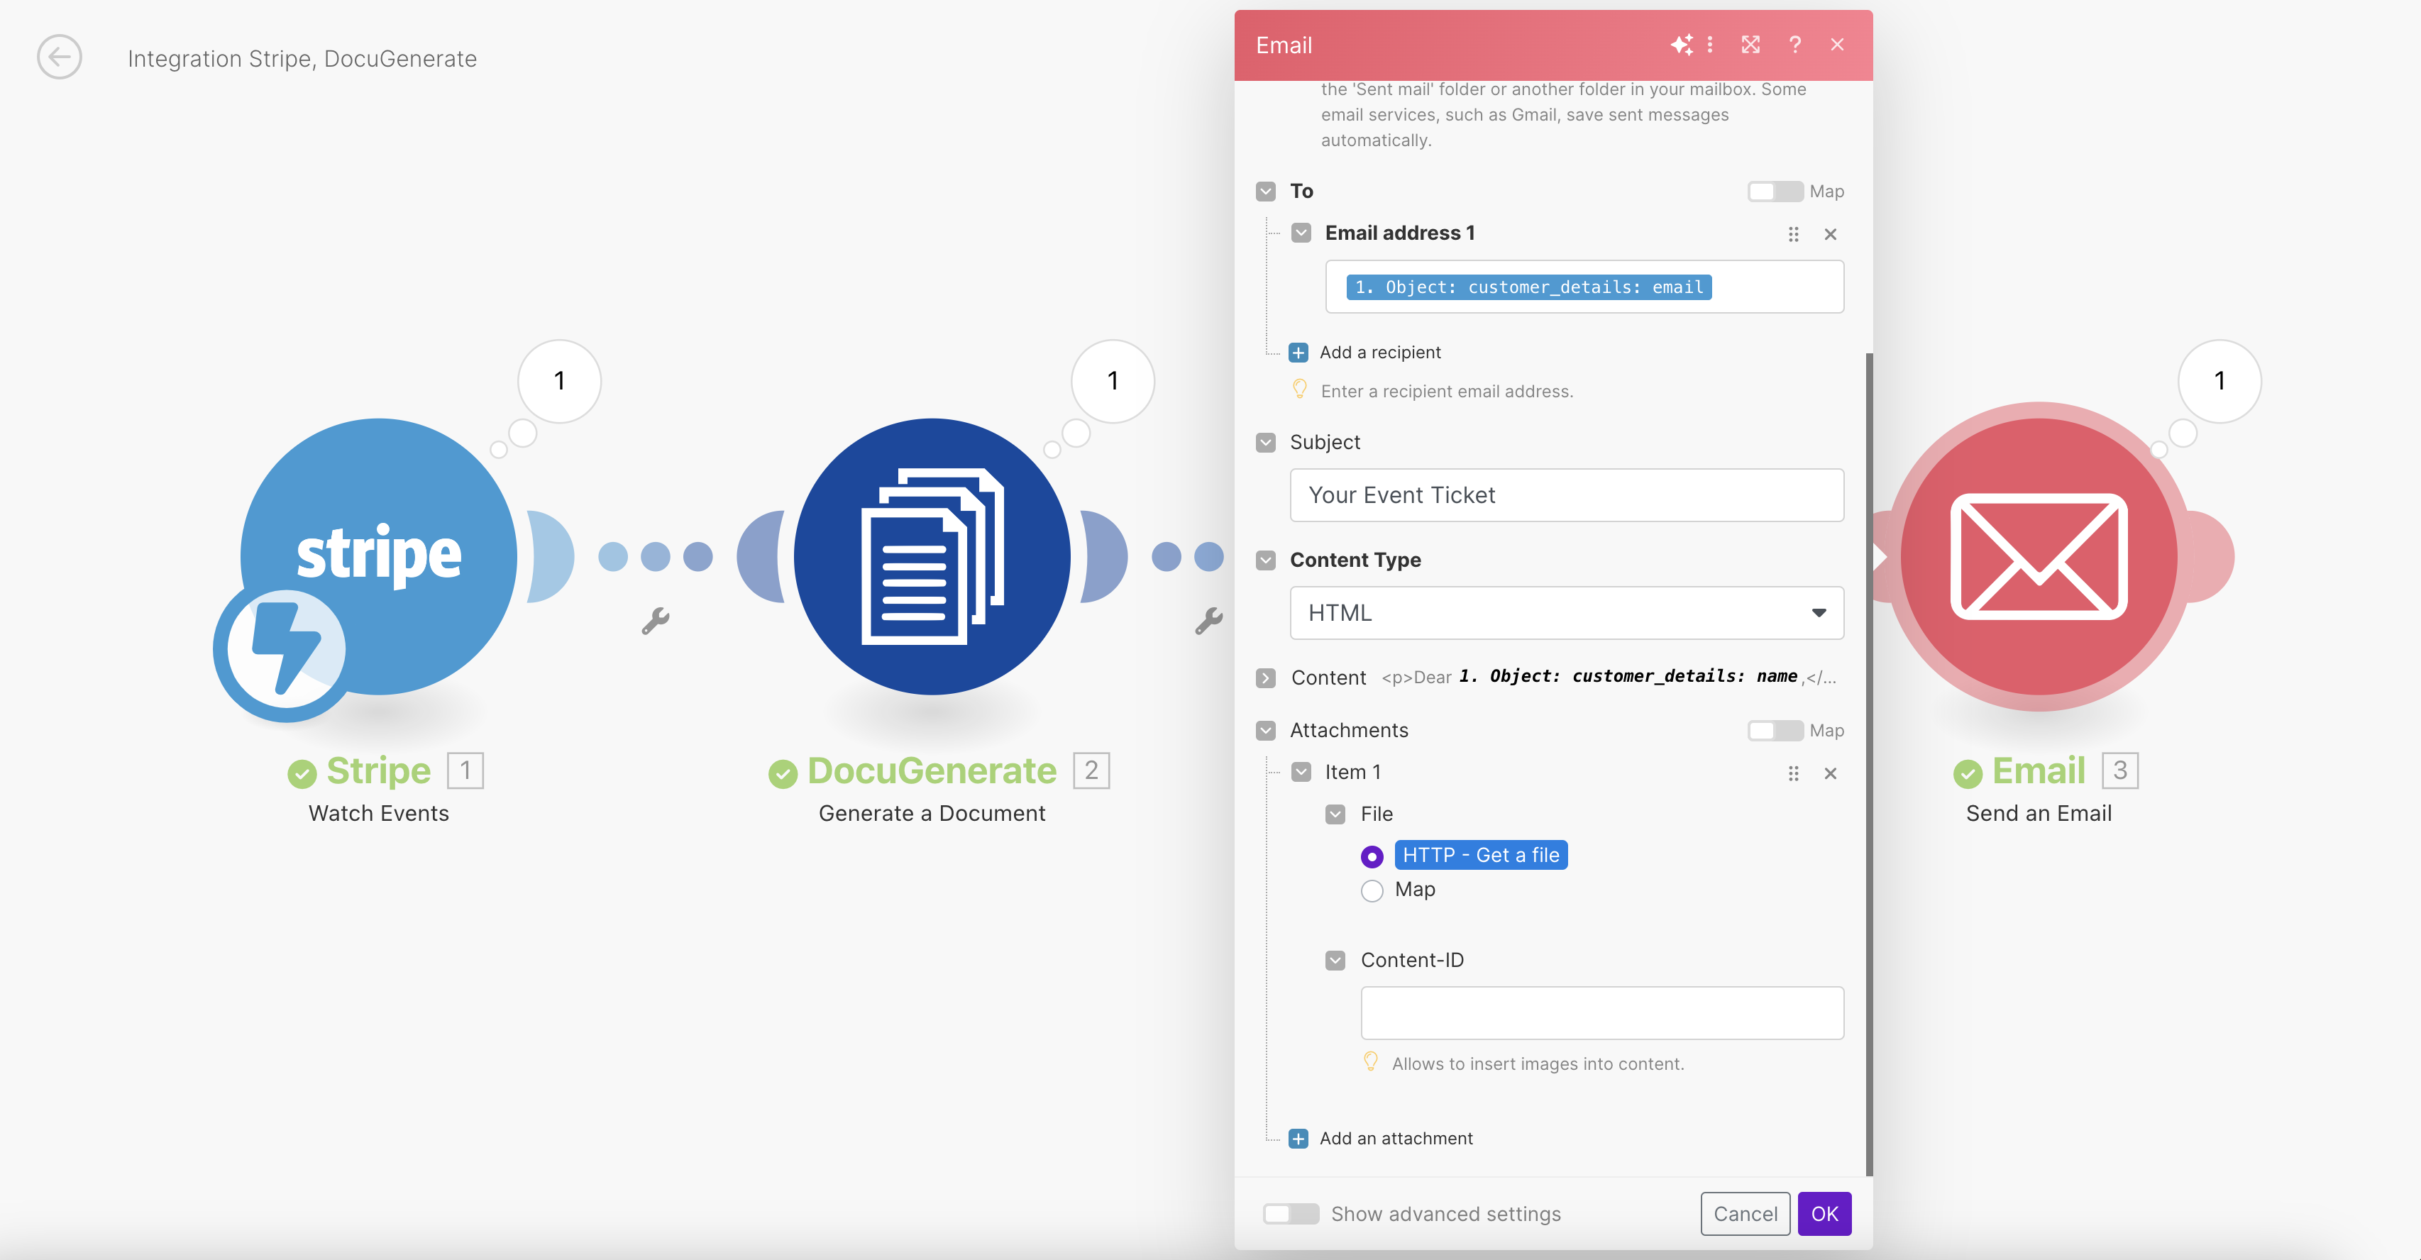Collapse the Content Type section
This screenshot has height=1260, width=2421.
pyautogui.click(x=1266, y=560)
